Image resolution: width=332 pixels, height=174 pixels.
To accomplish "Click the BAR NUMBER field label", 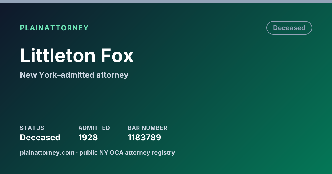I will [x=147, y=128].
